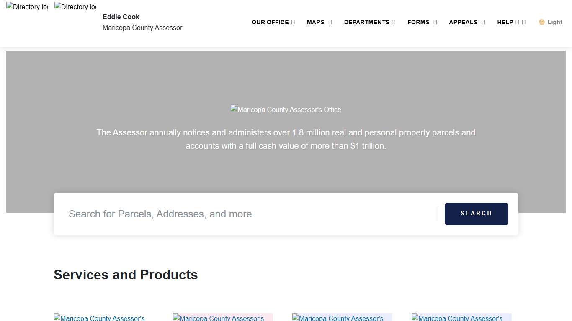Viewport: 572px width, 321px height.
Task: Click the sun icon beside Light
Action: [x=541, y=22]
